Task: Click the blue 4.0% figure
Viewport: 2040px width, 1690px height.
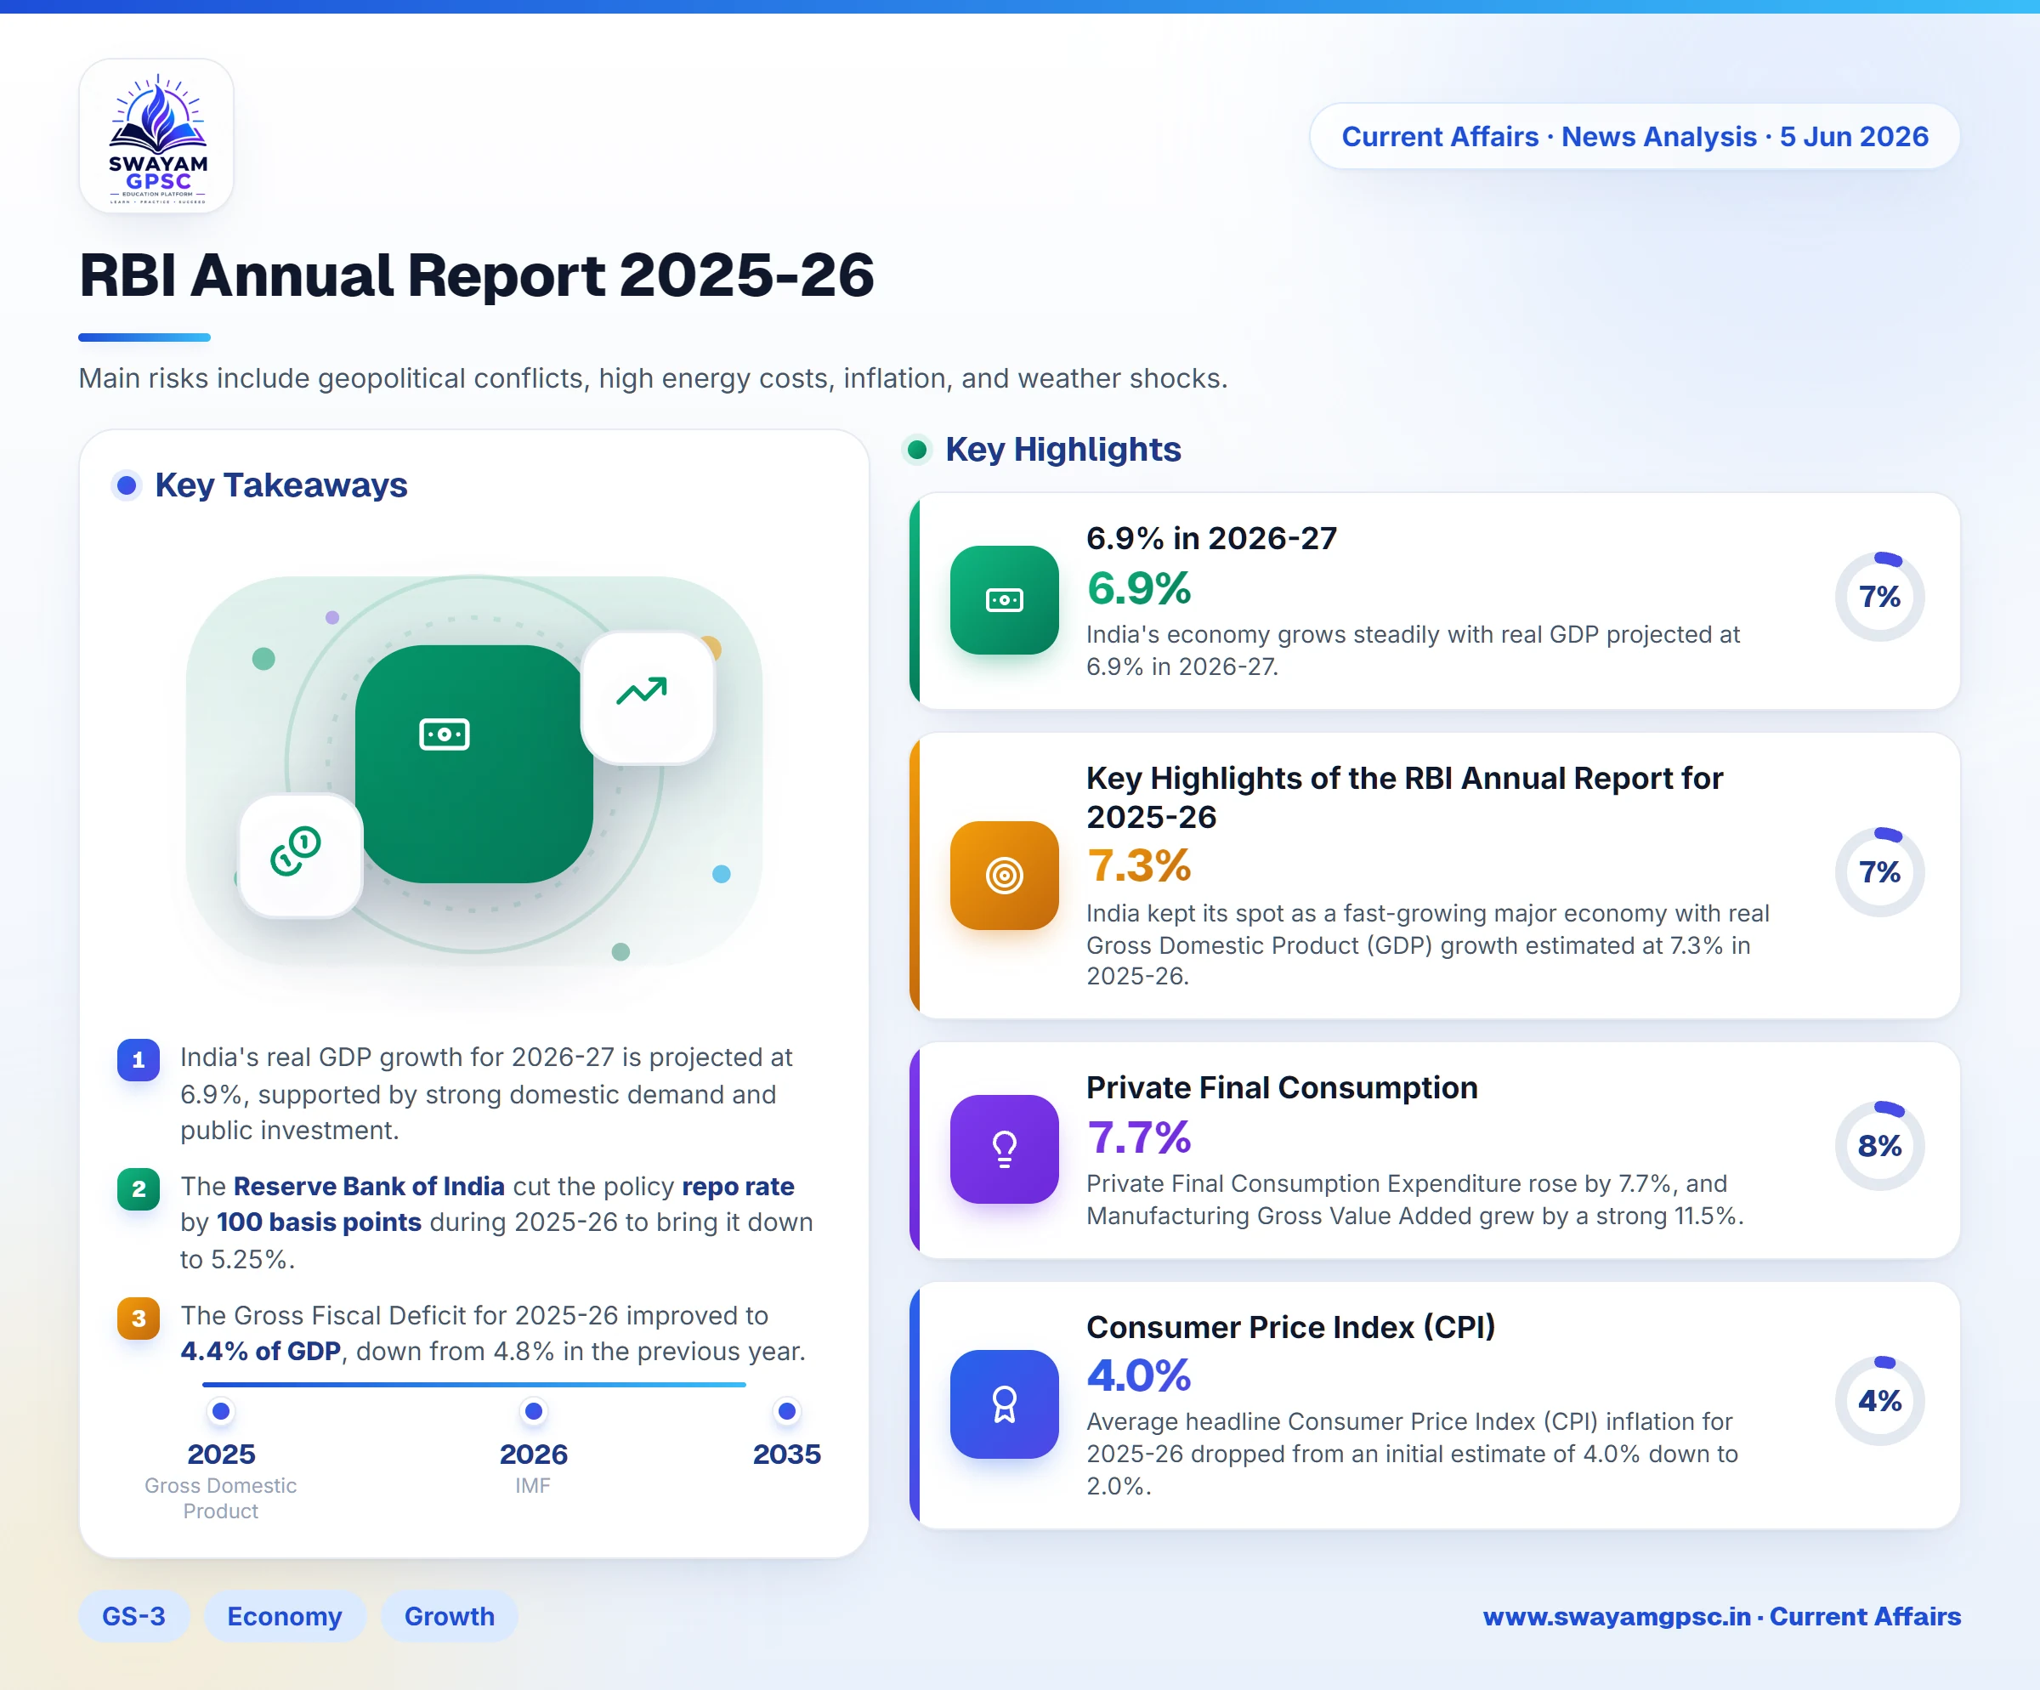Action: click(x=1138, y=1375)
